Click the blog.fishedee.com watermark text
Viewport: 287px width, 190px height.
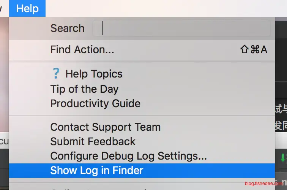(263, 183)
